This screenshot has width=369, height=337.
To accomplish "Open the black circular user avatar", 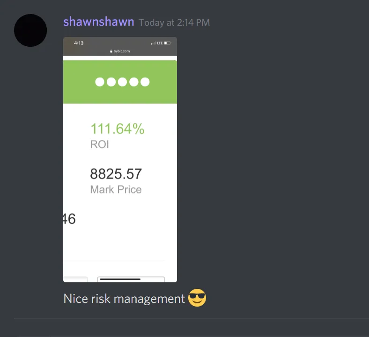I will (x=30, y=30).
